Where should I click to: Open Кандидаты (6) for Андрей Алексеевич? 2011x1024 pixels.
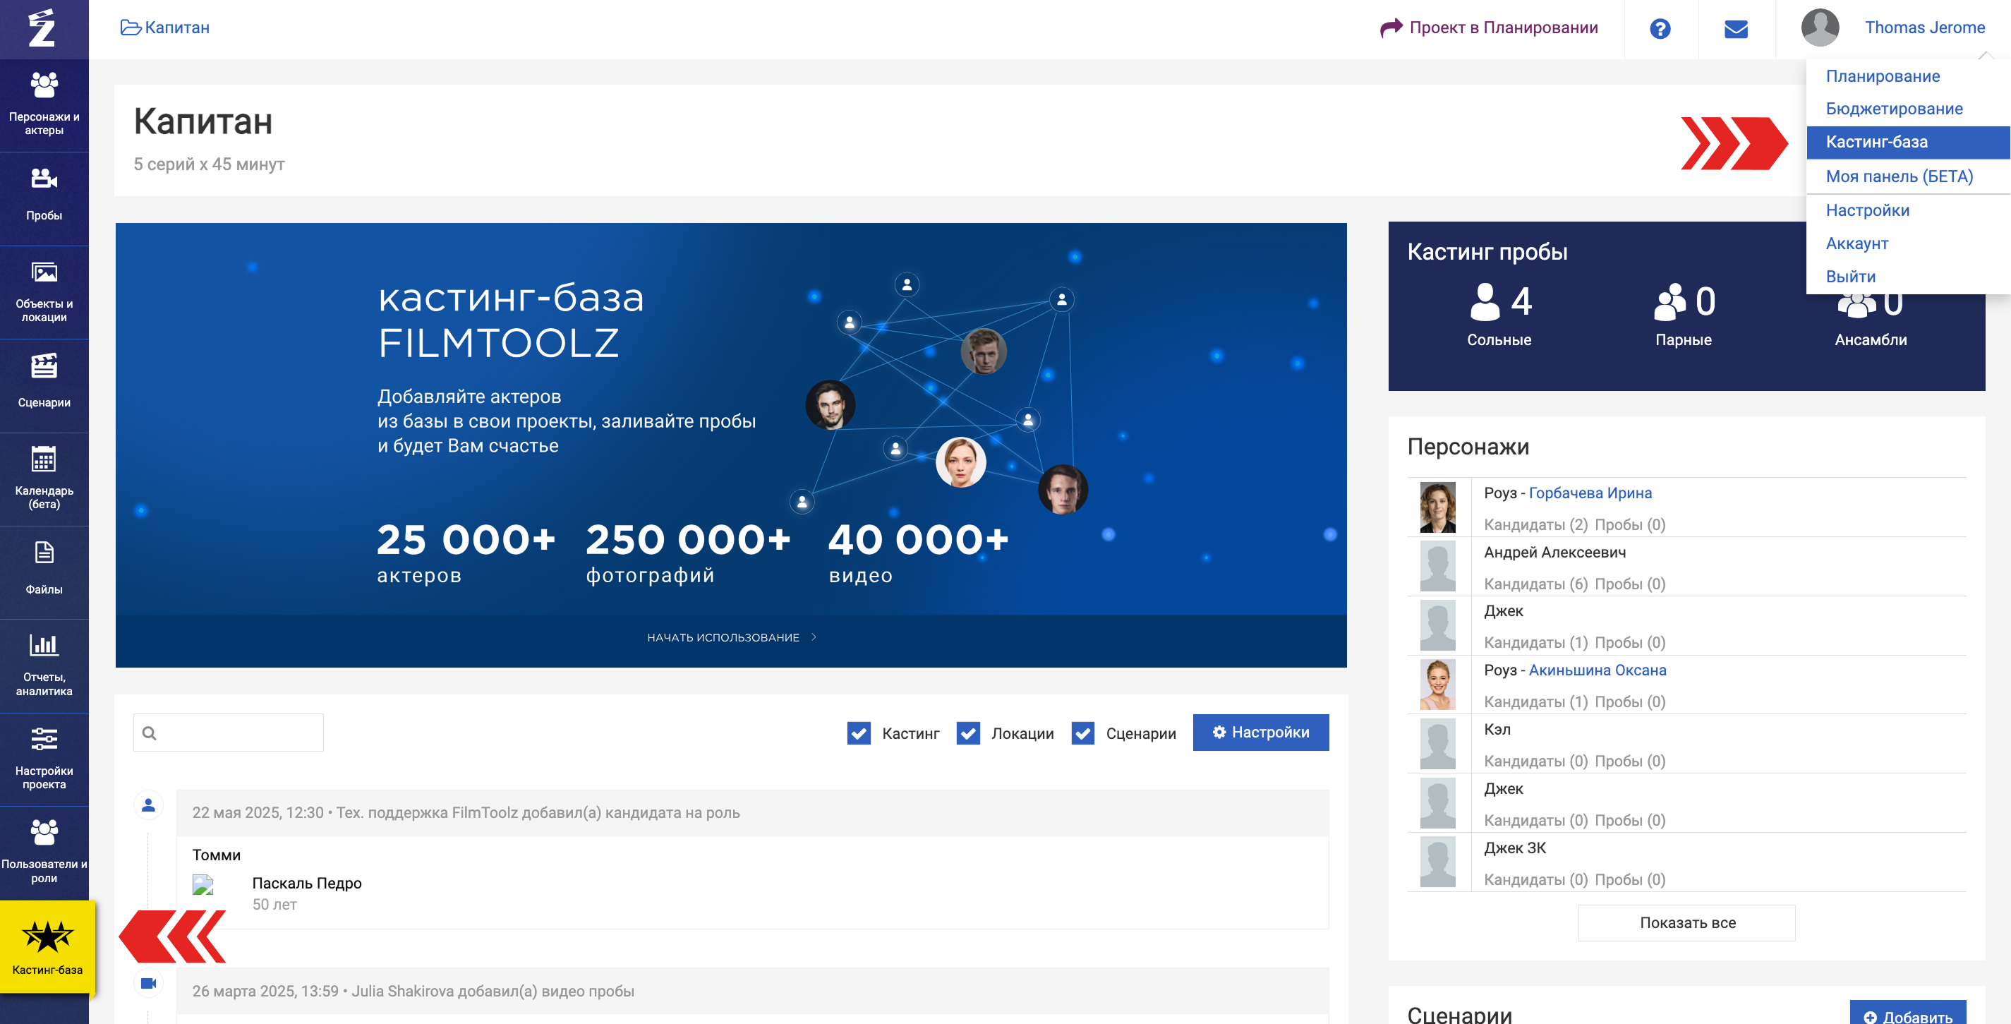click(1535, 584)
